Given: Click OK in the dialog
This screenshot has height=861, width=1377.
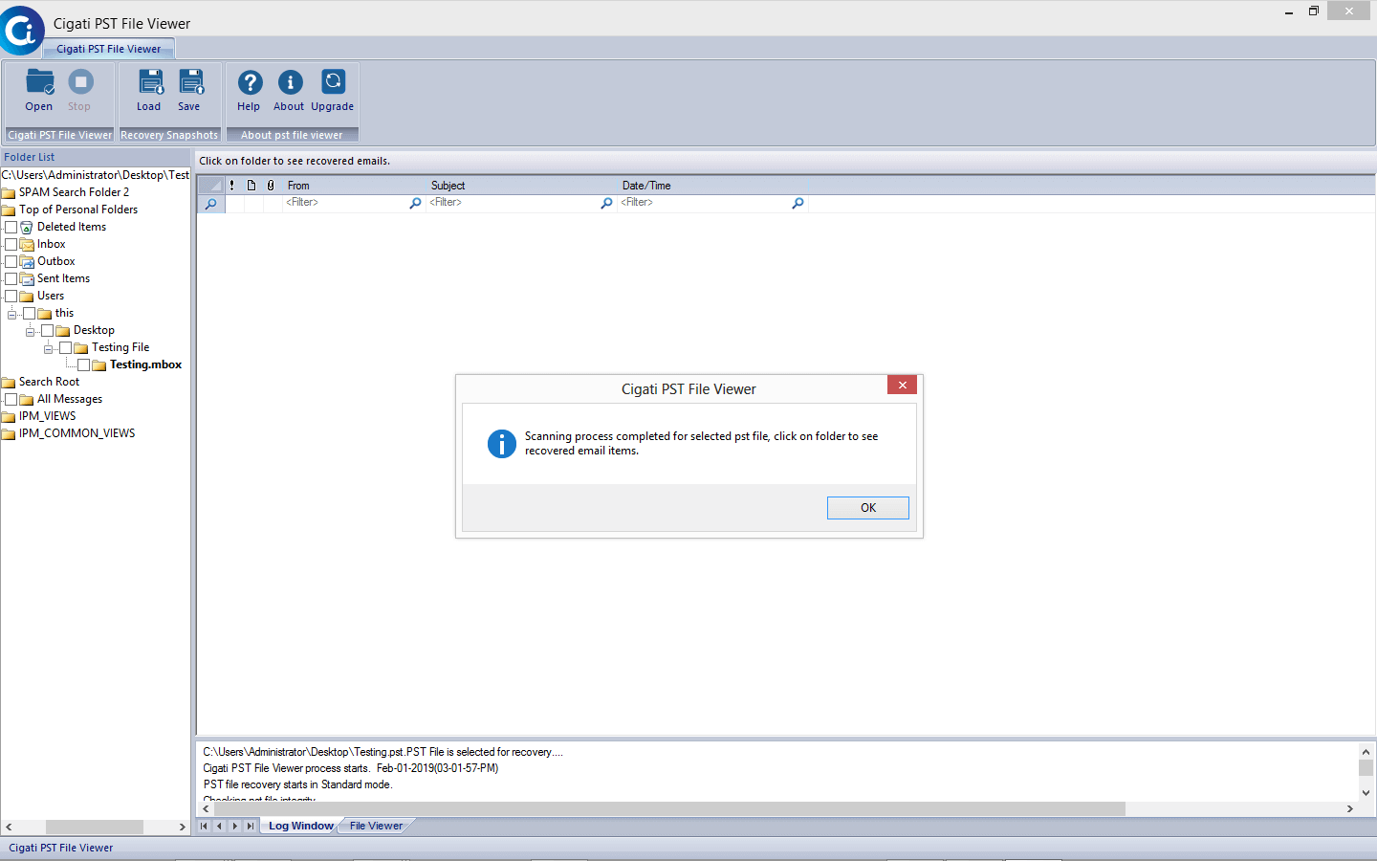Looking at the screenshot, I should (x=868, y=508).
